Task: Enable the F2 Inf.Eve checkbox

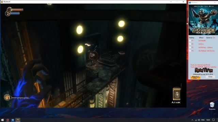Action: (190, 44)
